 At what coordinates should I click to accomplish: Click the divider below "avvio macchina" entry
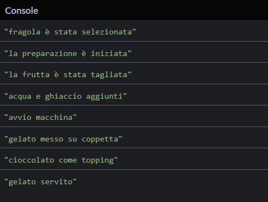134,127
